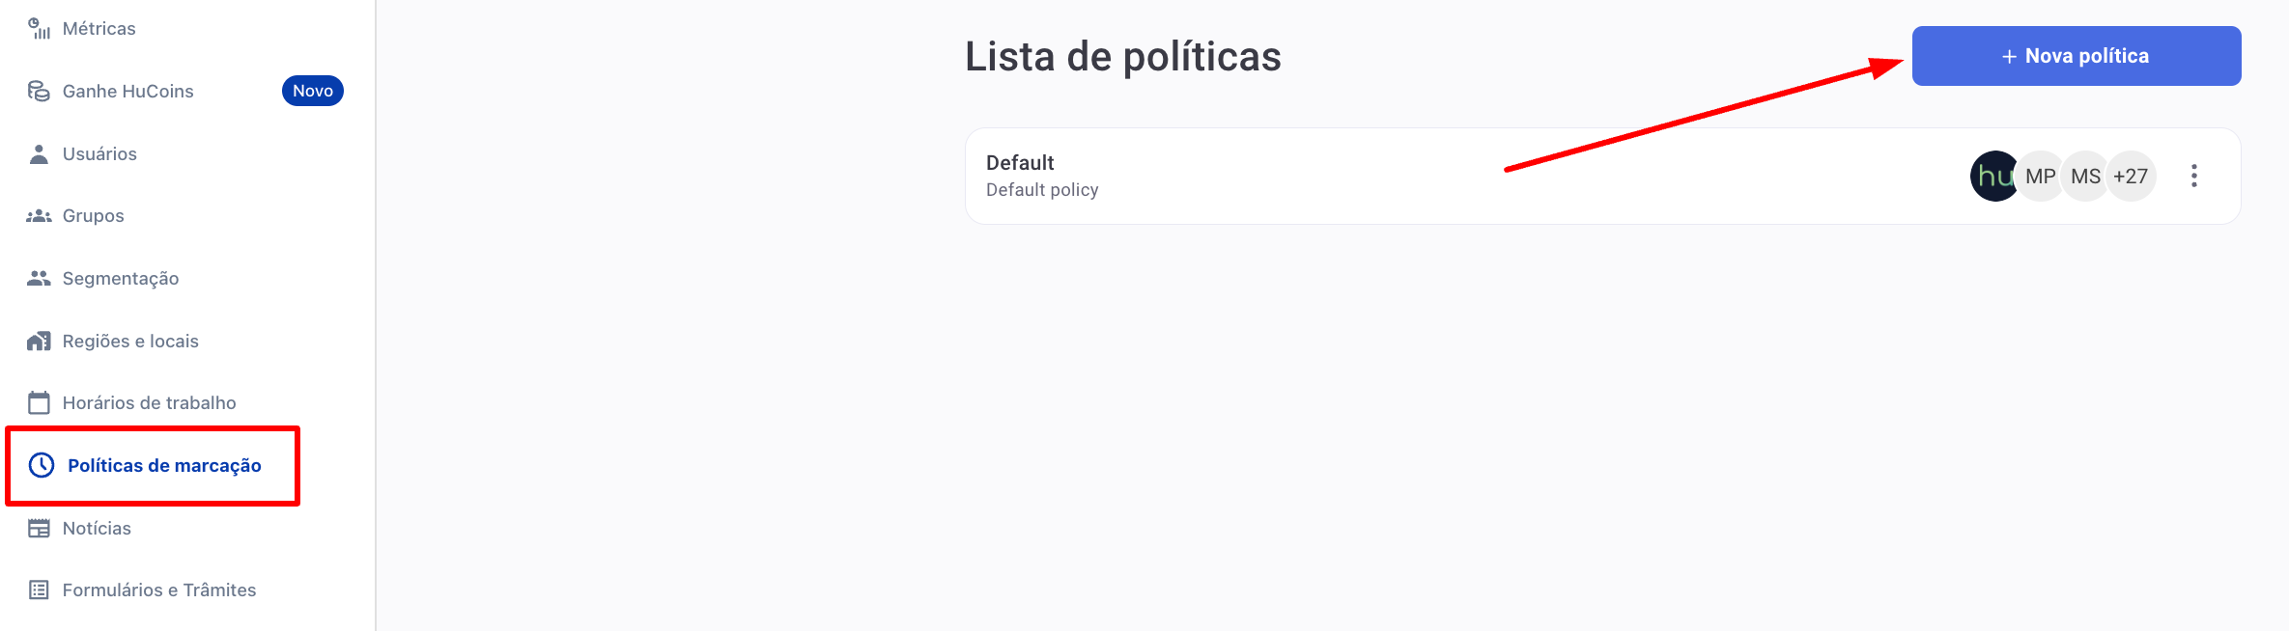Image resolution: width=2289 pixels, height=631 pixels.
Task: Open the Notícias menu item
Action: pyautogui.click(x=97, y=528)
